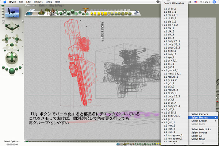Create a green cylinder primitive

68,14
